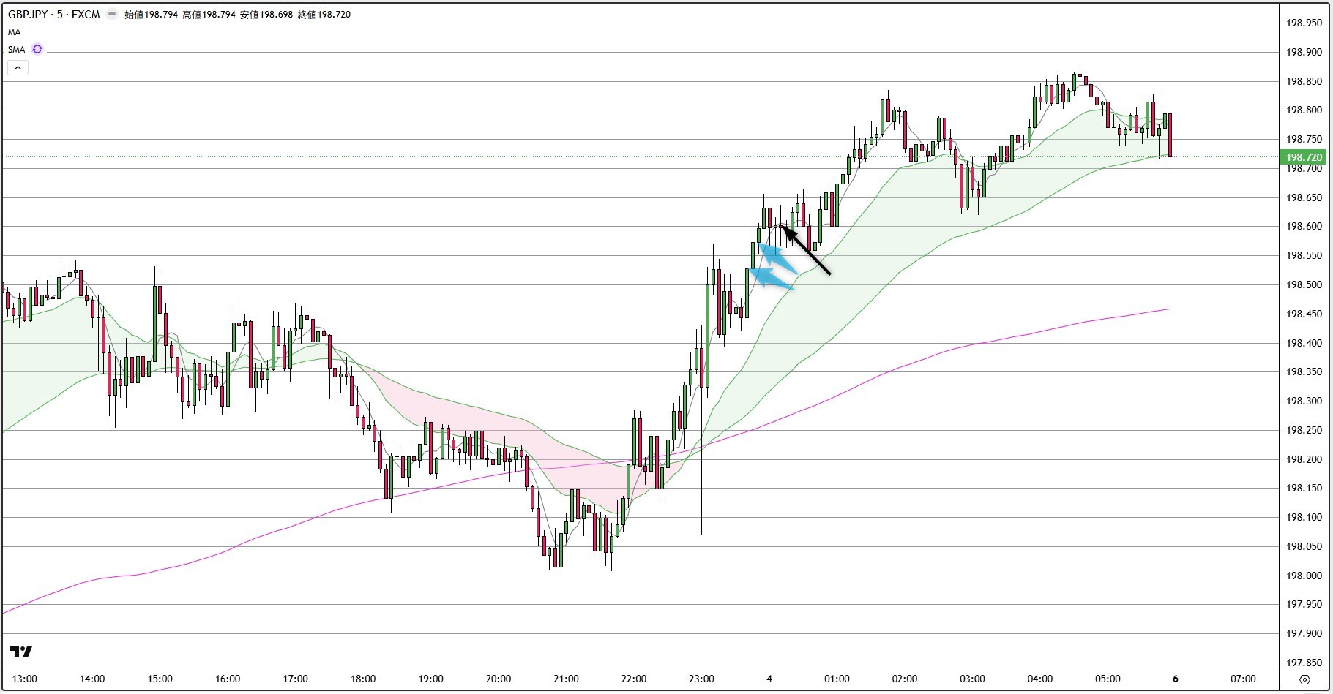Click the market status indicator beside FXCM
Screen dimensions: 1333x694
tap(111, 14)
